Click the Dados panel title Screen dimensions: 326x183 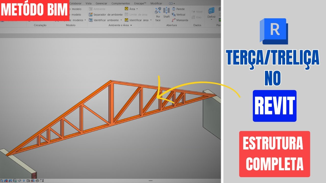coord(197,25)
